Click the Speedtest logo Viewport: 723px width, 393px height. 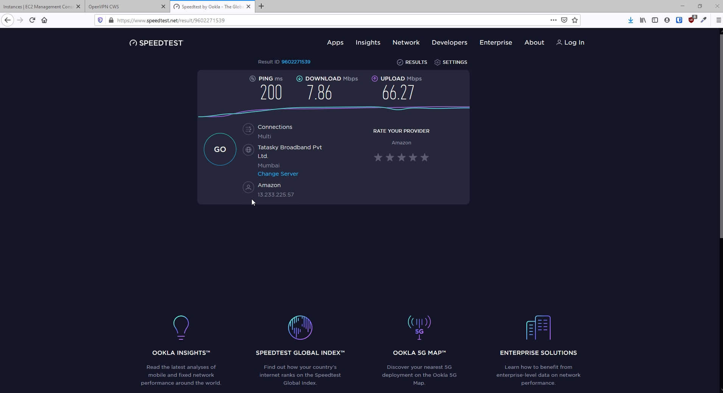click(156, 43)
